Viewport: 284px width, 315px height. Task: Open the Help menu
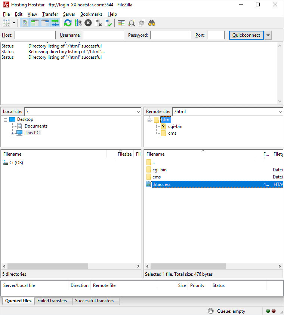click(x=112, y=14)
